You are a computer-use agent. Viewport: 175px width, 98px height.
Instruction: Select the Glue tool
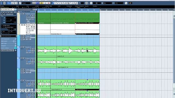coord(59,3)
